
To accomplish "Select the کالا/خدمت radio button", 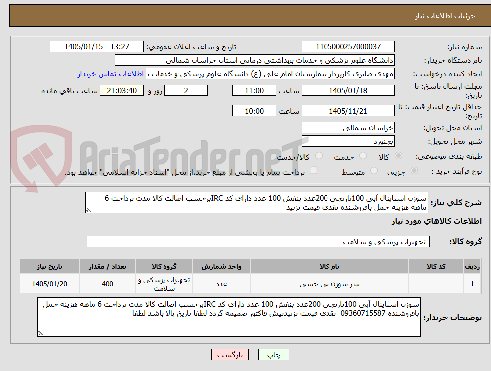I will tap(319, 156).
